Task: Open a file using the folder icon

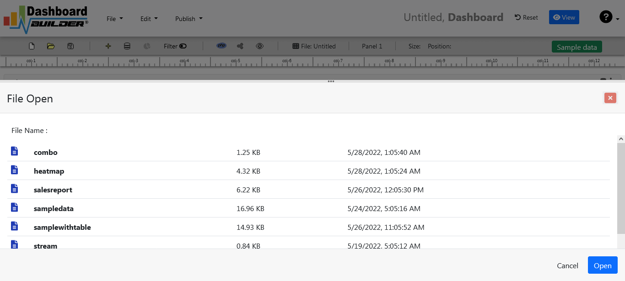Action: pos(50,46)
